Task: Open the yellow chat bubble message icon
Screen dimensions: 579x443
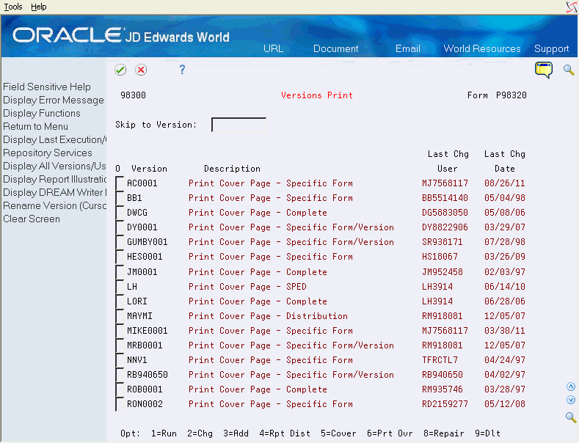Action: point(544,70)
